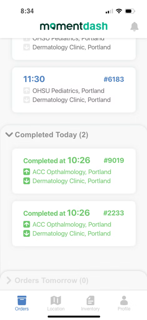Open notifications via the bell icon
147x320 pixels.
[x=135, y=27]
